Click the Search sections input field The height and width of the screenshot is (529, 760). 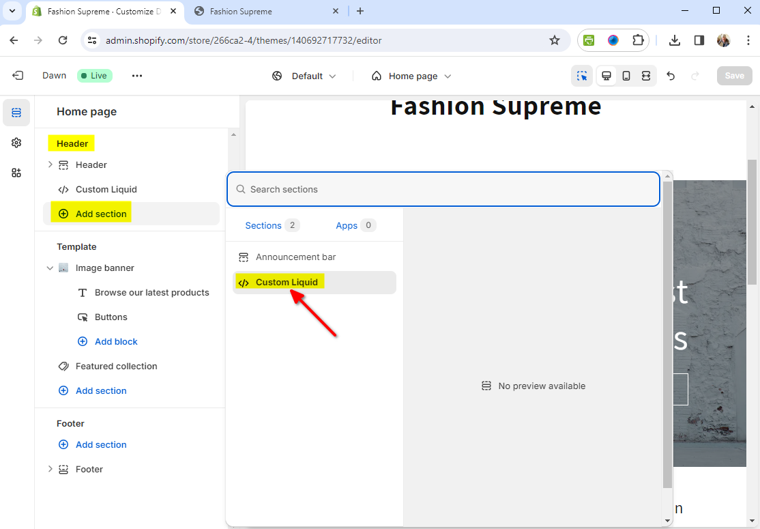(x=443, y=189)
